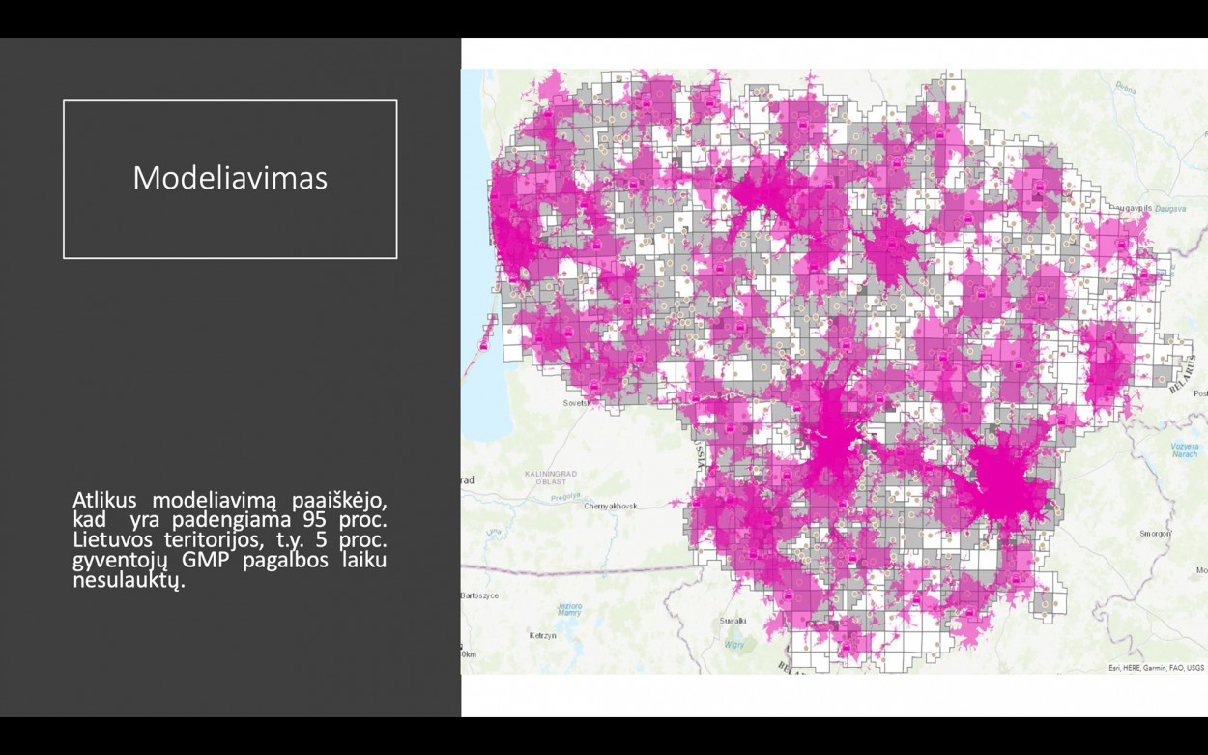Click the Esri, HERE, Garmin attribution text
Viewport: 1208px width, 755px height.
click(x=1156, y=667)
